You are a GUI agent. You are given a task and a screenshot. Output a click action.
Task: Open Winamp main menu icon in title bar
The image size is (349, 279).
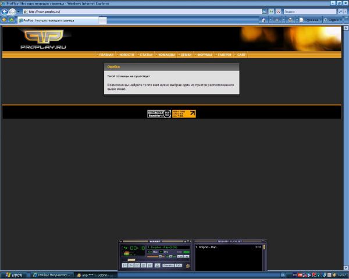pos(121,241)
